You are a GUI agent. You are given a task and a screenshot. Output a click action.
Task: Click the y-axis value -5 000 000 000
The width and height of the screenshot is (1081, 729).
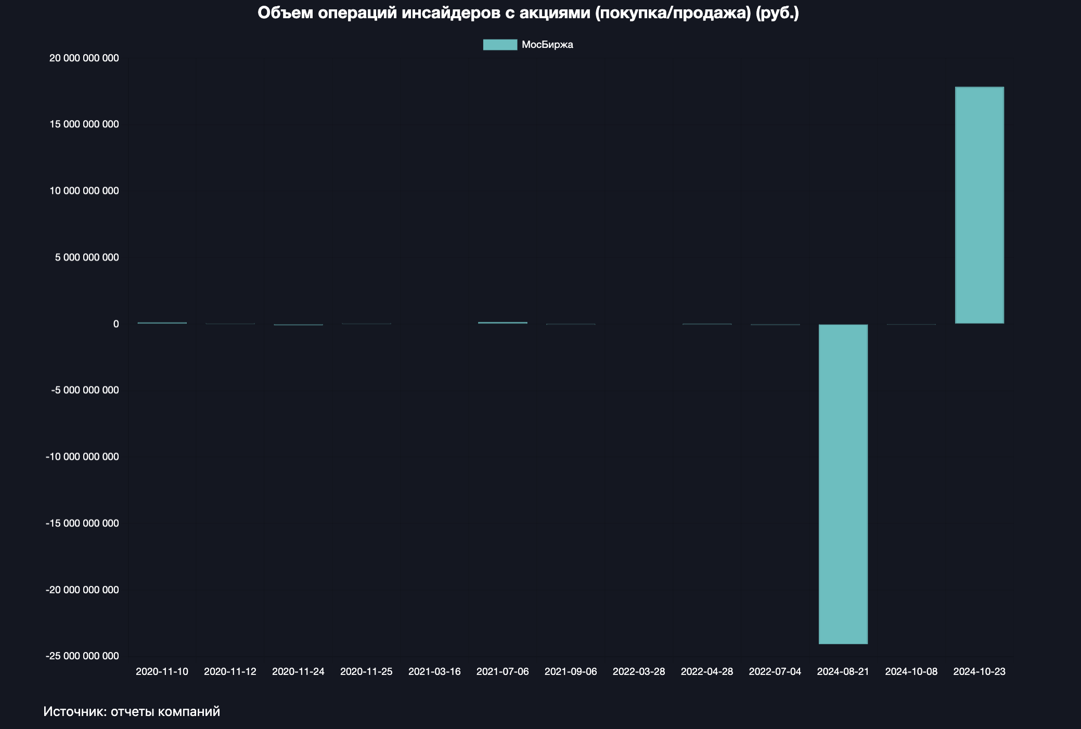pyautogui.click(x=85, y=390)
